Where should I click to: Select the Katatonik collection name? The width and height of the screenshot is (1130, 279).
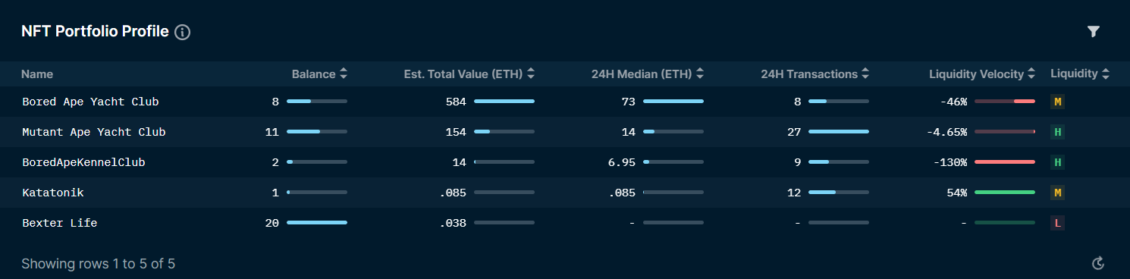pos(53,193)
